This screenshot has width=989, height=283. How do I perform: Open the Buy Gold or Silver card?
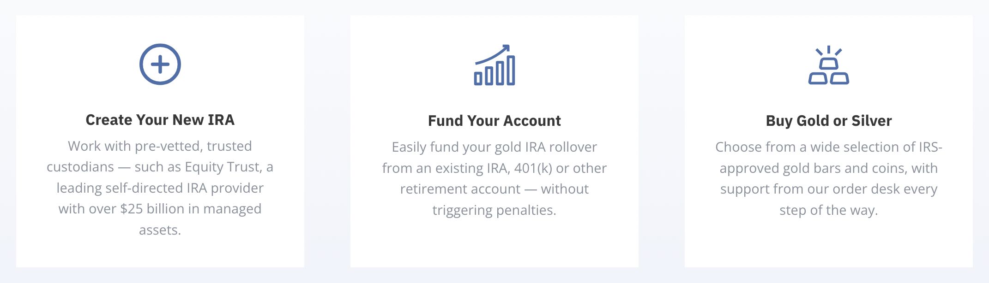point(829,141)
